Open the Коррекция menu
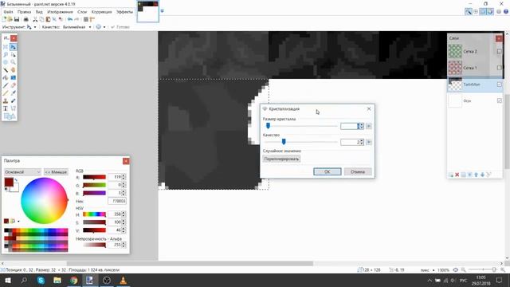The height and width of the screenshot is (287, 510). [101, 12]
